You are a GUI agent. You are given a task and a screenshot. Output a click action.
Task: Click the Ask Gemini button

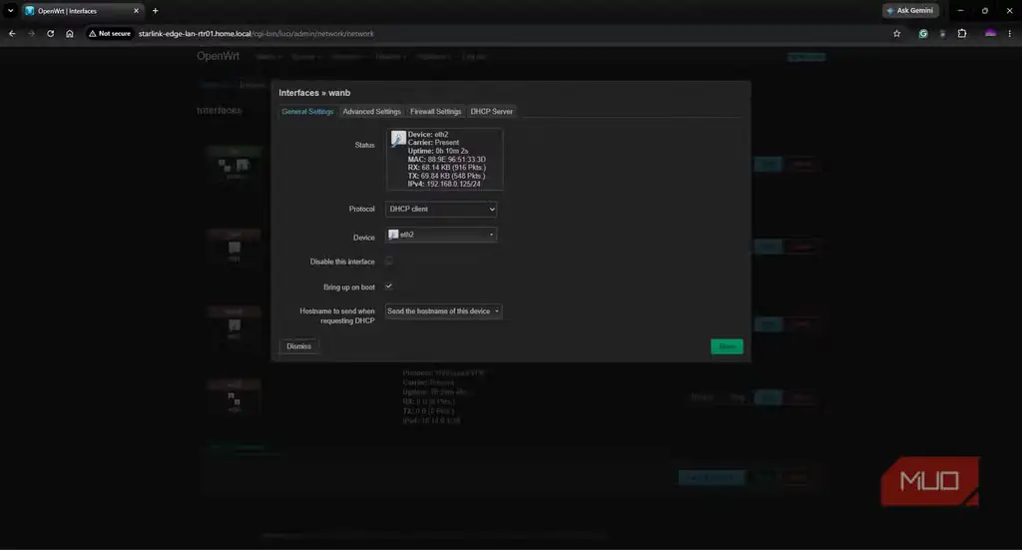(910, 10)
